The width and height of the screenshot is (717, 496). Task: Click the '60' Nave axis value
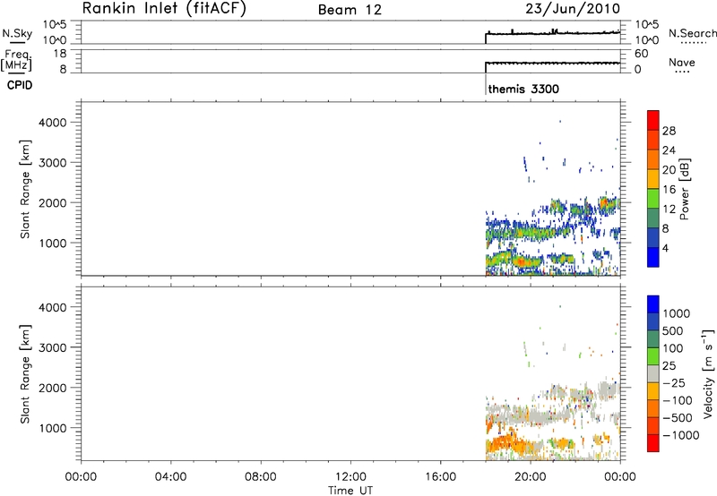click(642, 54)
